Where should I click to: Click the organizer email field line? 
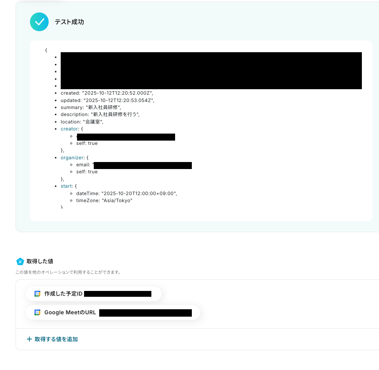(134, 165)
